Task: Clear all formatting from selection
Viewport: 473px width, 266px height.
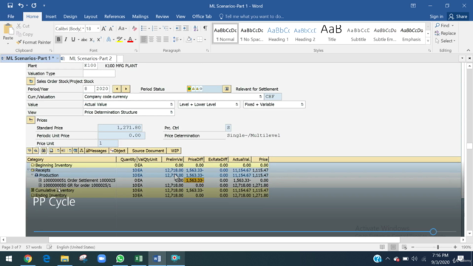Action: pyautogui.click(x=135, y=29)
